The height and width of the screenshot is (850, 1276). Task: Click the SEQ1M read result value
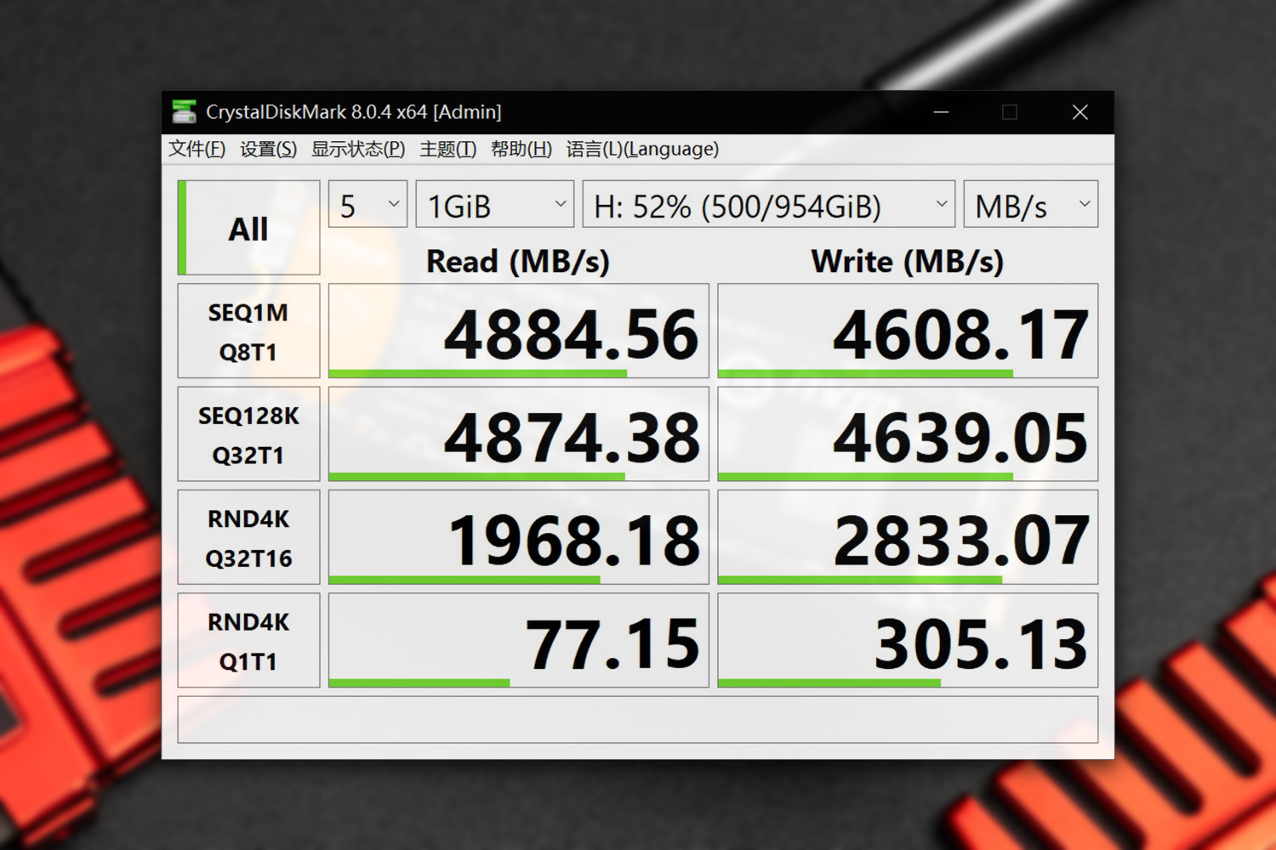572,331
